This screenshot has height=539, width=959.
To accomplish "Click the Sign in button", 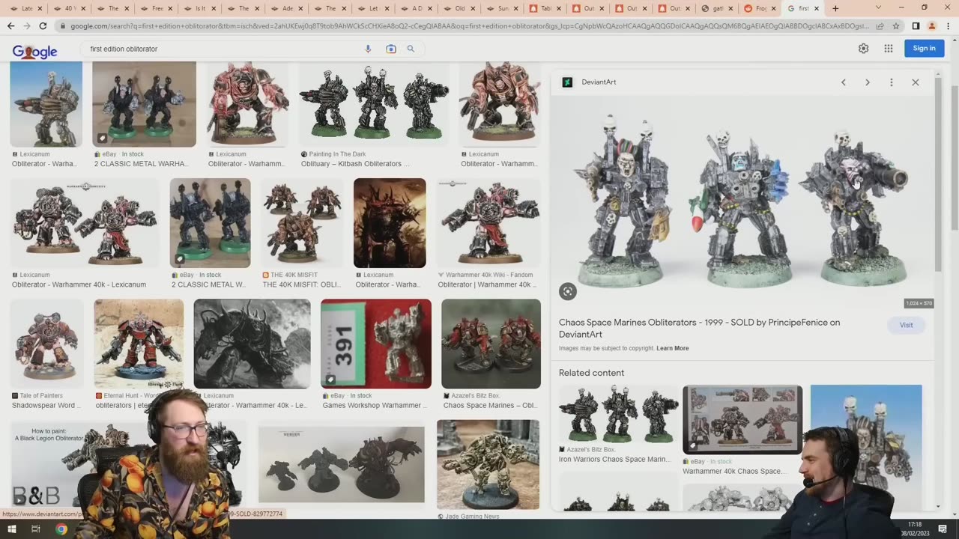I will point(924,49).
